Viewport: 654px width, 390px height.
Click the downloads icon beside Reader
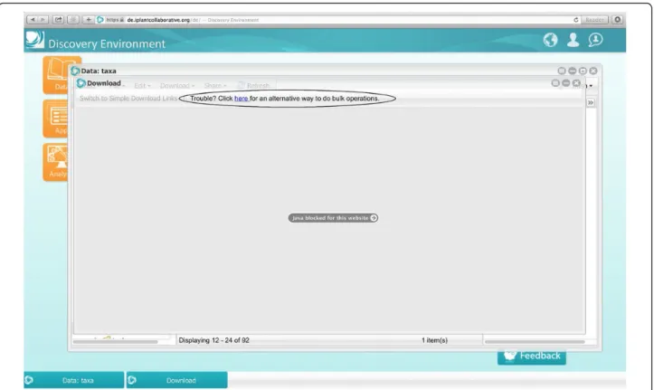618,20
